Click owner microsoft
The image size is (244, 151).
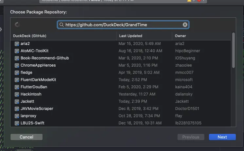[x=184, y=80]
